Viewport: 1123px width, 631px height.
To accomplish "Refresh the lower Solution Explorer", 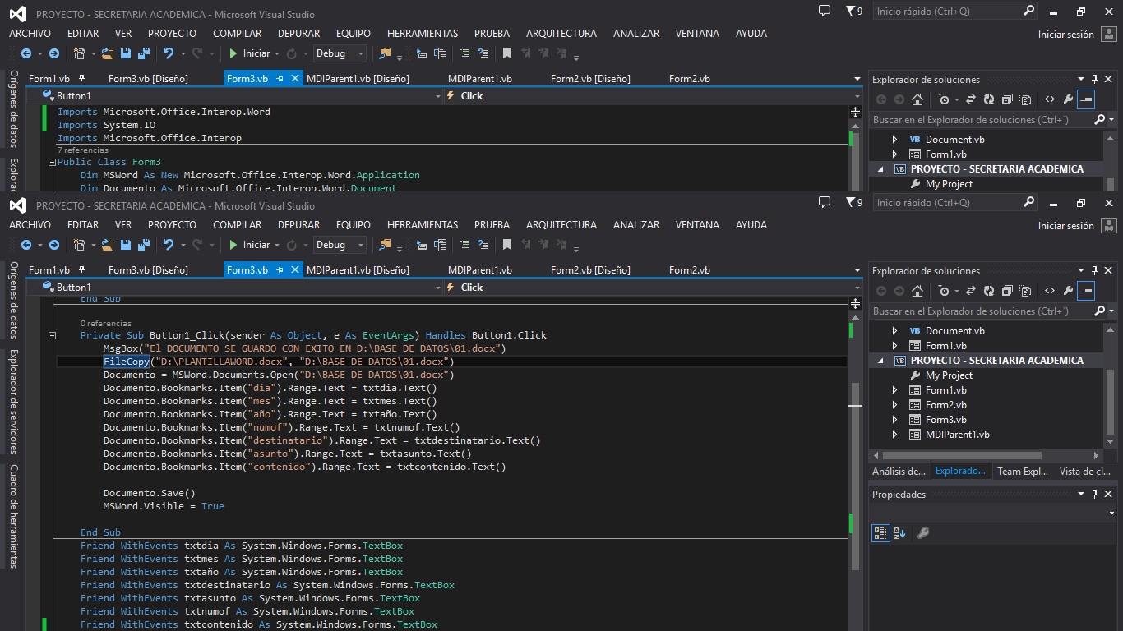I will [988, 291].
